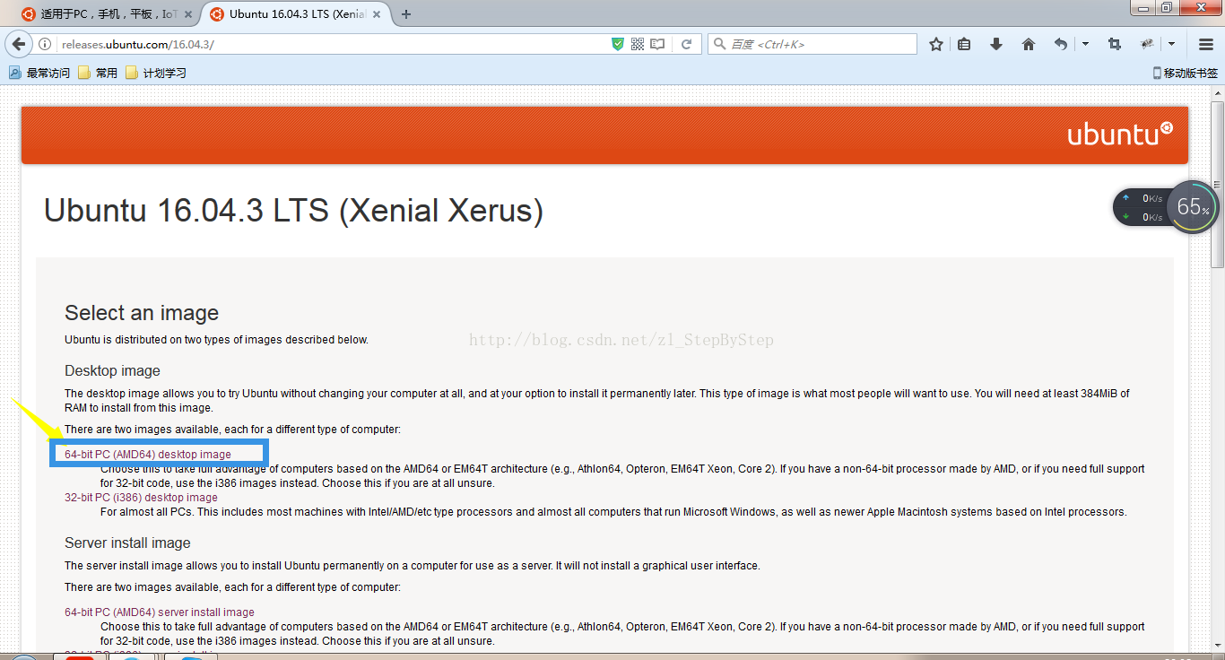
Task: Select the Ubuntu 16.04.3 LTS (Xenial tab
Action: 298,13
